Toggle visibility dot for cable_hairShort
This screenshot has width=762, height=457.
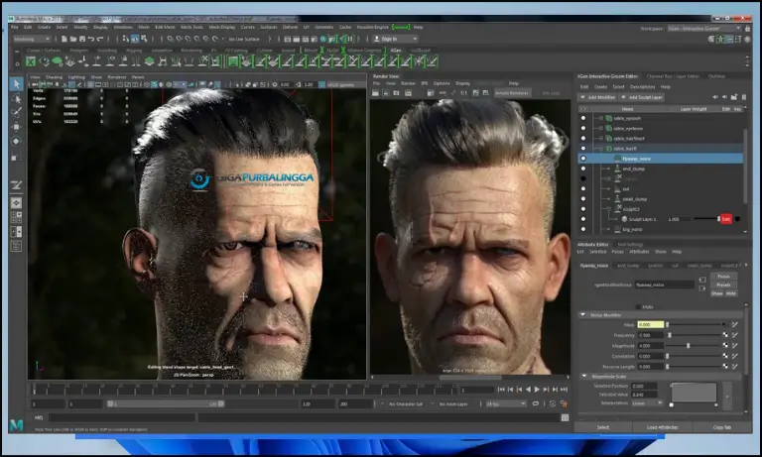pos(583,139)
